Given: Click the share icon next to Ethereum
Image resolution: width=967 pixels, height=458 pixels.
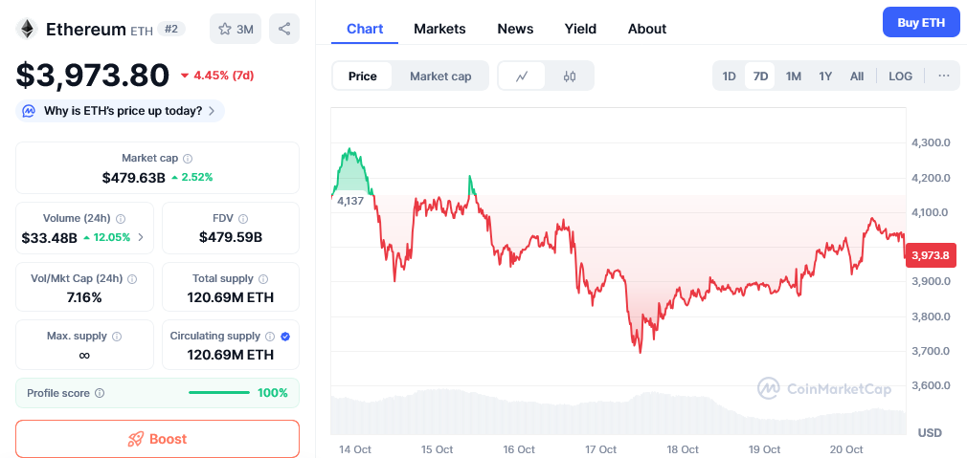Looking at the screenshot, I should pos(284,29).
